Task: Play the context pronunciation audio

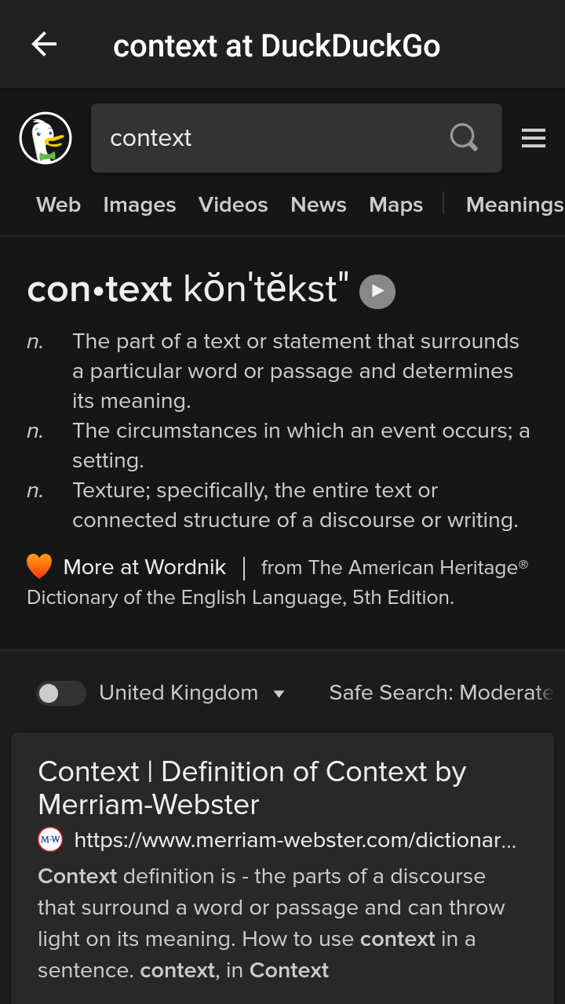Action: (377, 291)
